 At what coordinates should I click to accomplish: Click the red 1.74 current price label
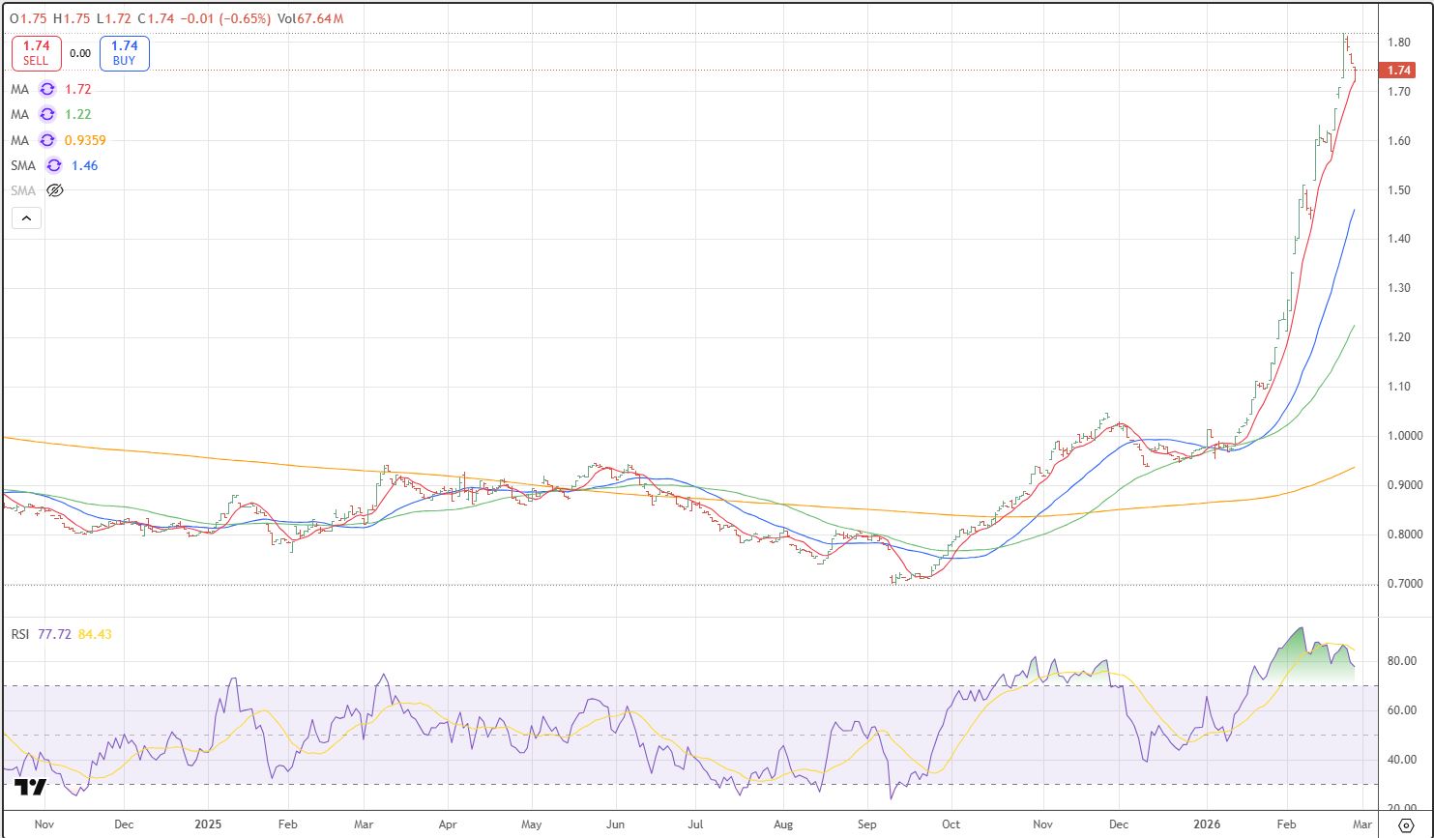(1398, 71)
